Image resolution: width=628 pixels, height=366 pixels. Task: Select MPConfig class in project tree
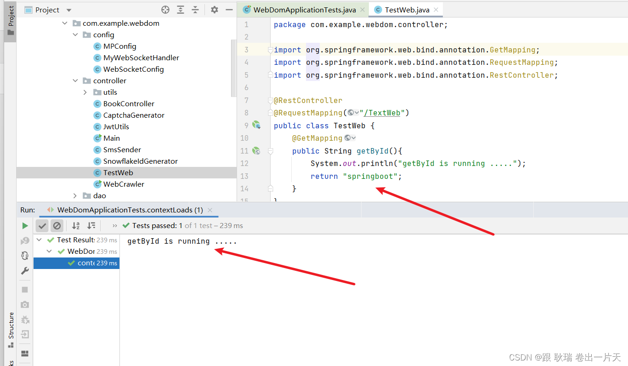click(119, 46)
